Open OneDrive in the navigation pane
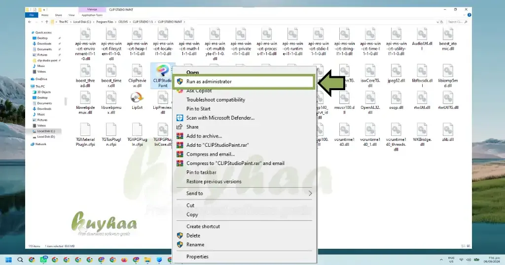 (39, 79)
